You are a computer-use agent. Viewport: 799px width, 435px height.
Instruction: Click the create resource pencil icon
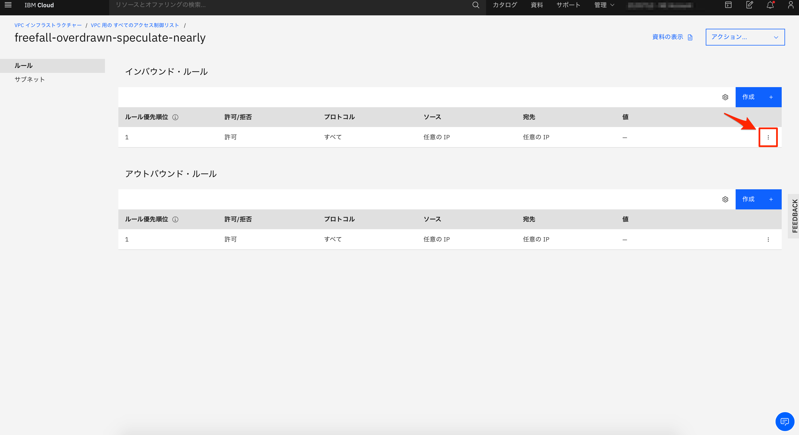(749, 5)
